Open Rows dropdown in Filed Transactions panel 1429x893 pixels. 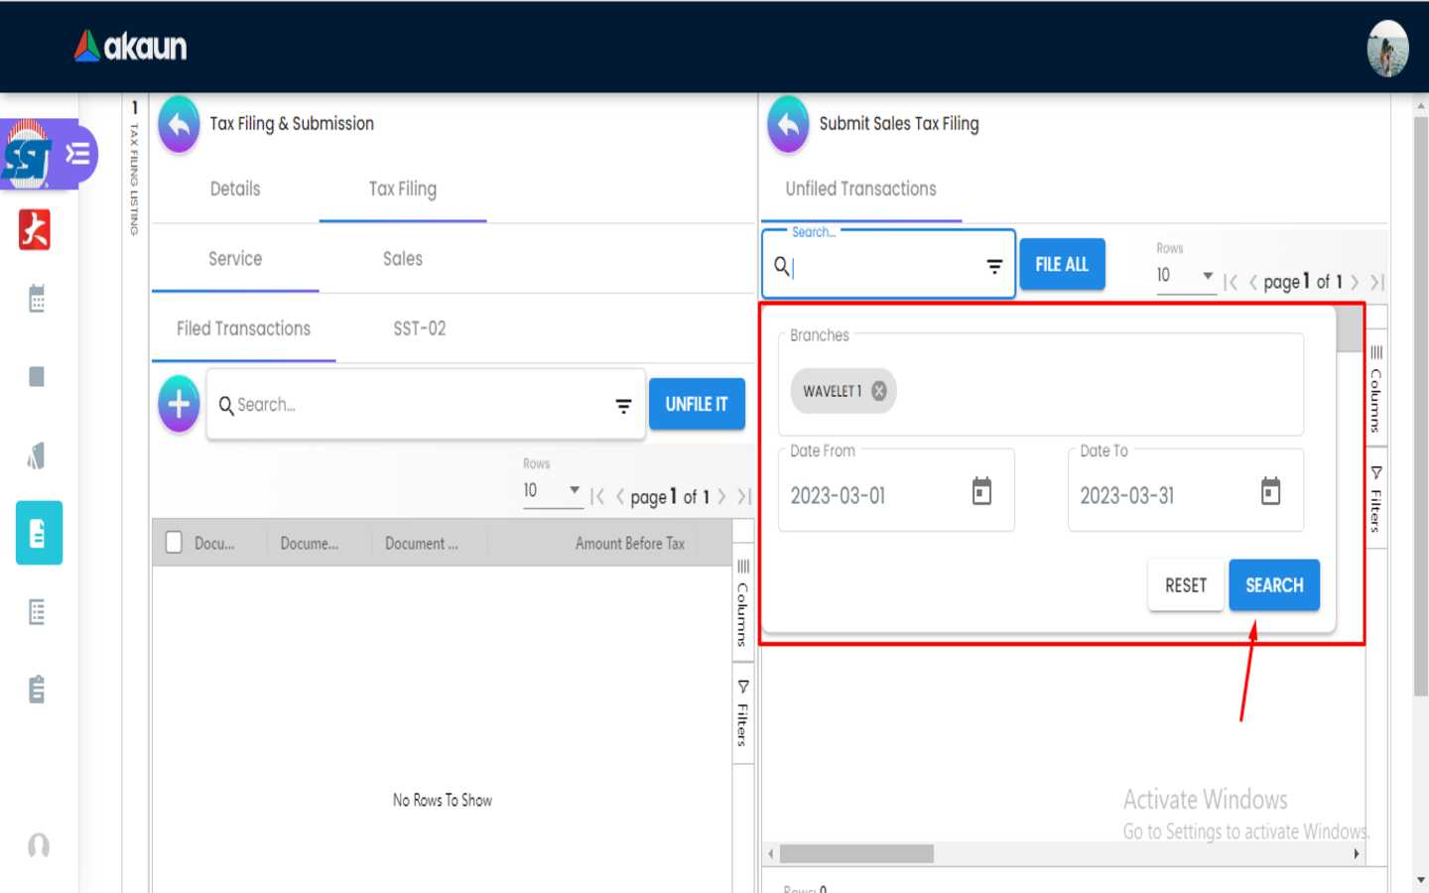(x=553, y=490)
